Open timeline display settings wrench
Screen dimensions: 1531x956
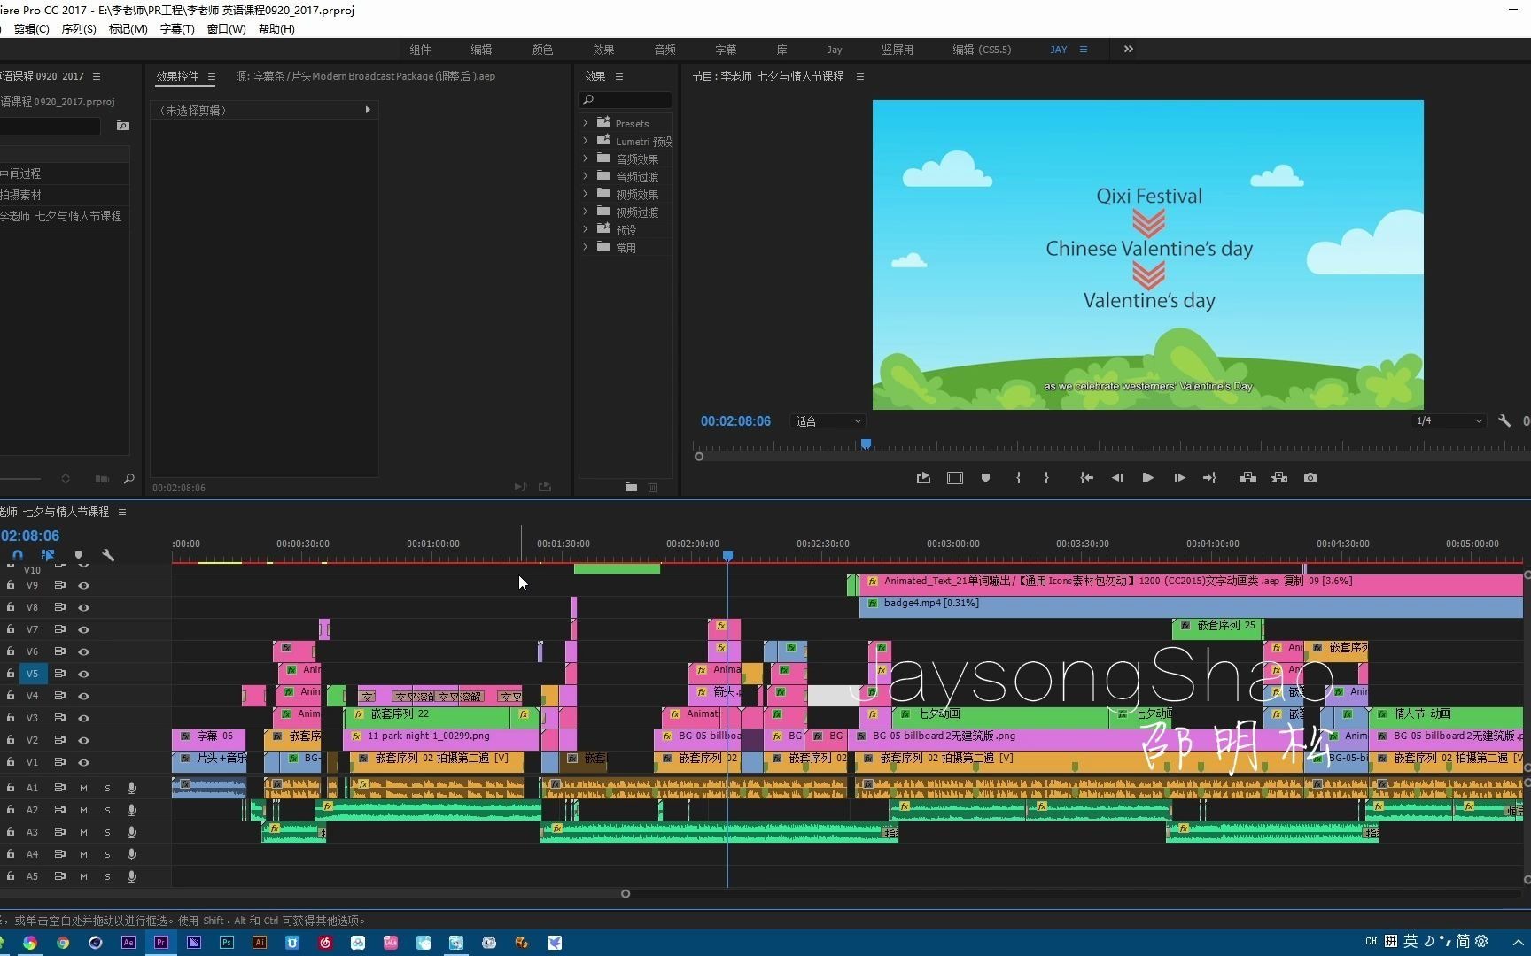pyautogui.click(x=108, y=556)
